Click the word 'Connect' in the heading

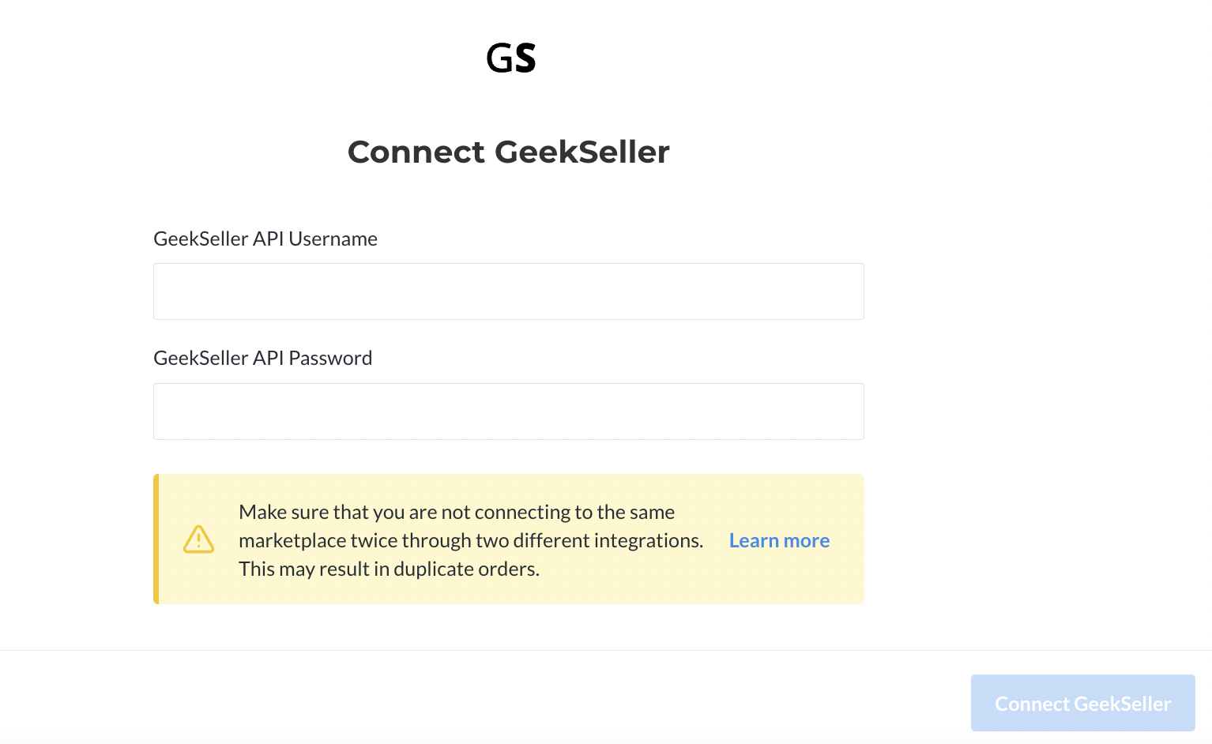tap(416, 152)
